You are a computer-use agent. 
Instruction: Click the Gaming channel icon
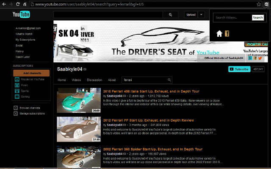(17, 97)
